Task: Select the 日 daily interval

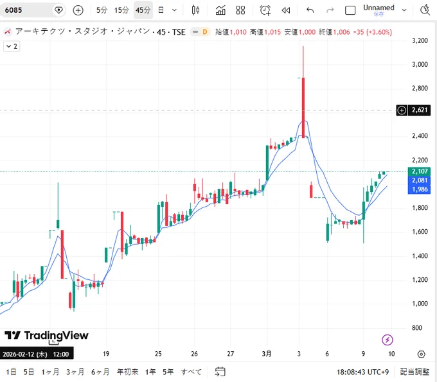Action: click(161, 10)
